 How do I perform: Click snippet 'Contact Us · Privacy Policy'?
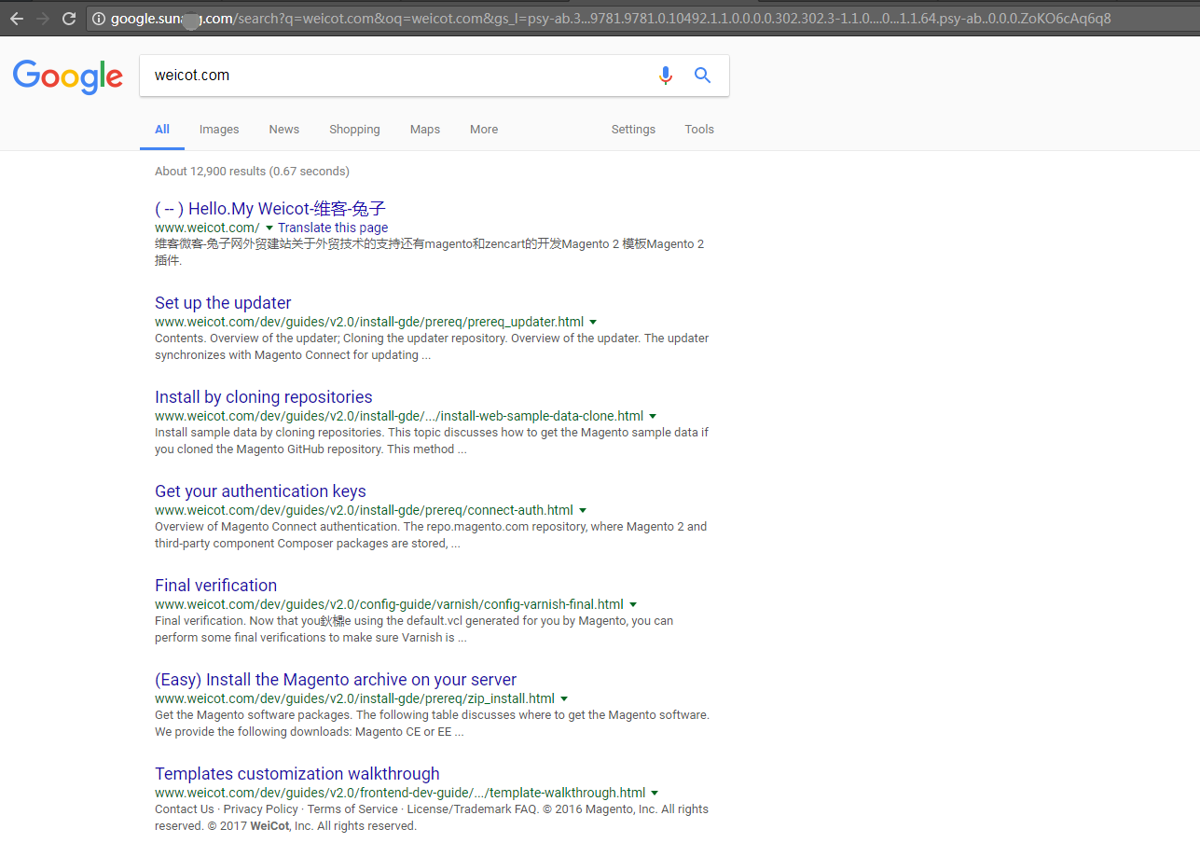point(432,818)
